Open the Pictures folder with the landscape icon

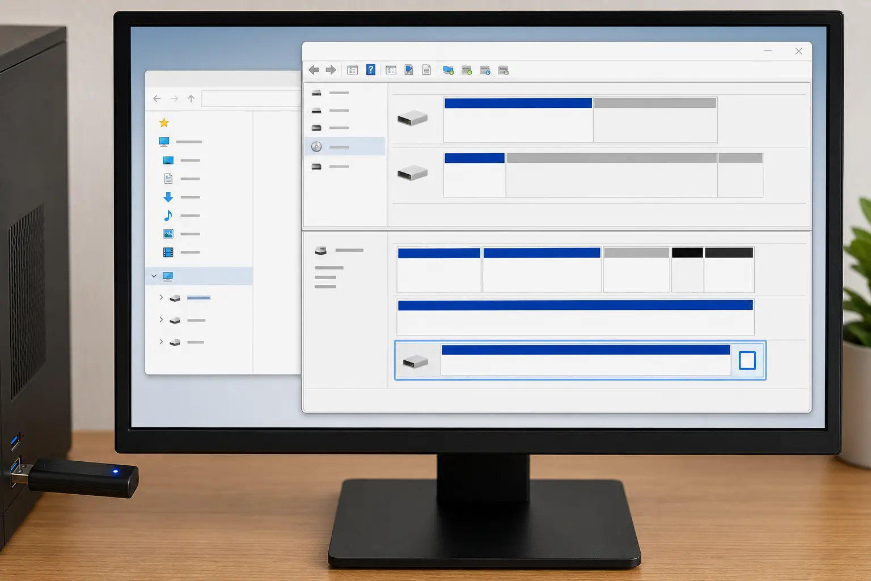[x=181, y=234]
